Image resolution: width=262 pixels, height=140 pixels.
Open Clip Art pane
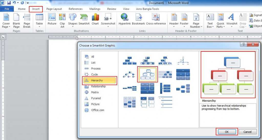62,20
